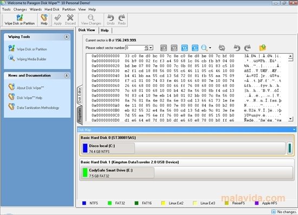This screenshot has height=215, width=298.
Task: Click hex editor scrollbar down arrow
Action: coord(290,119)
